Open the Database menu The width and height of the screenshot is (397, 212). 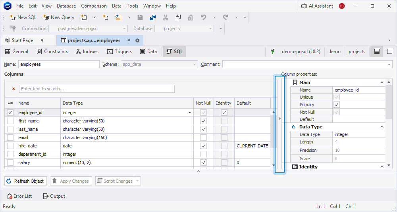point(66,6)
